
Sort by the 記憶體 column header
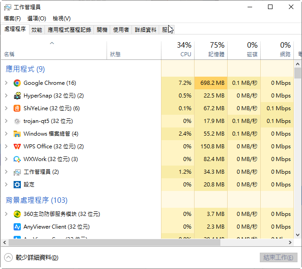pos(211,50)
